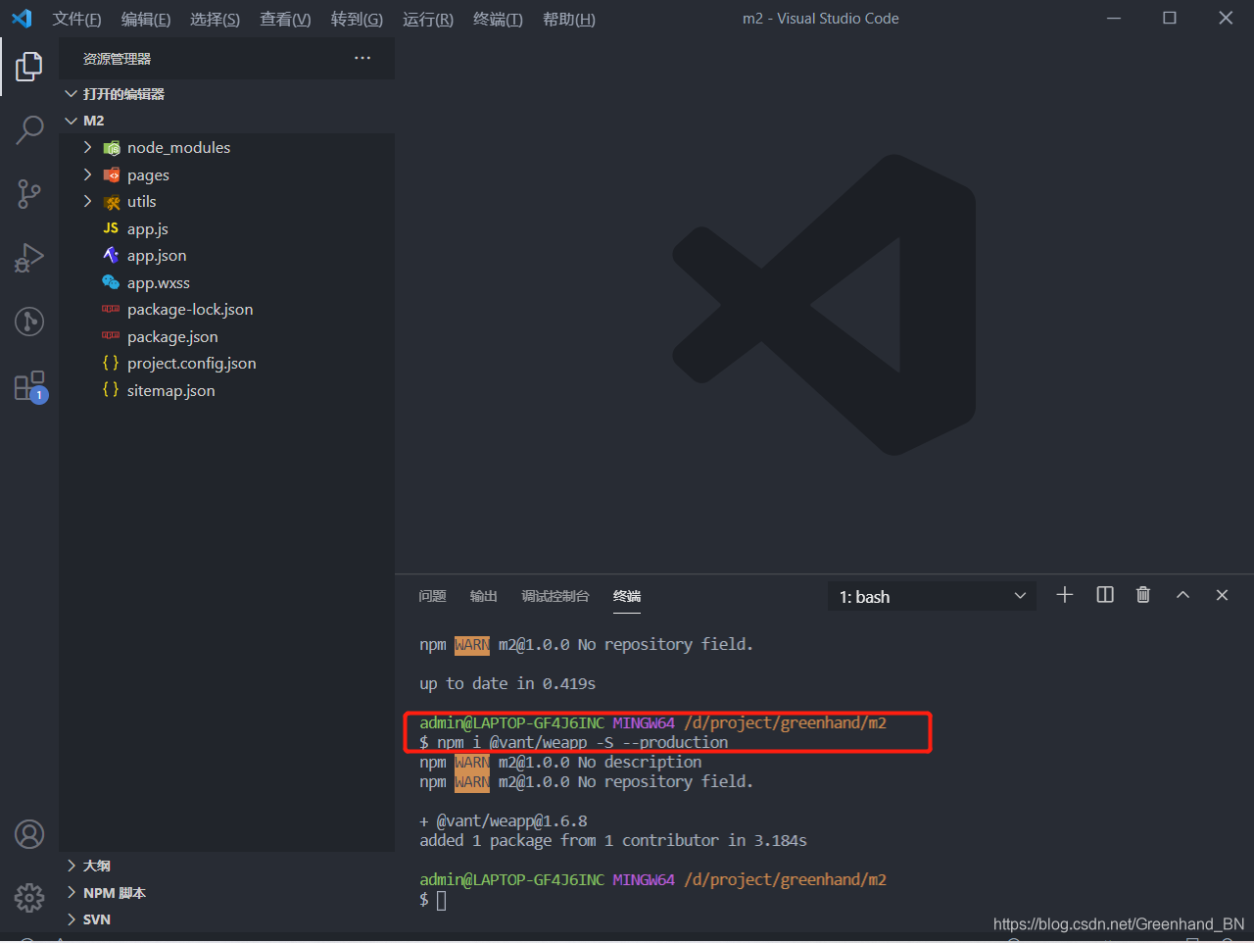The height and width of the screenshot is (943, 1254).
Task: Switch to the 问题 panel tab
Action: pos(432,596)
